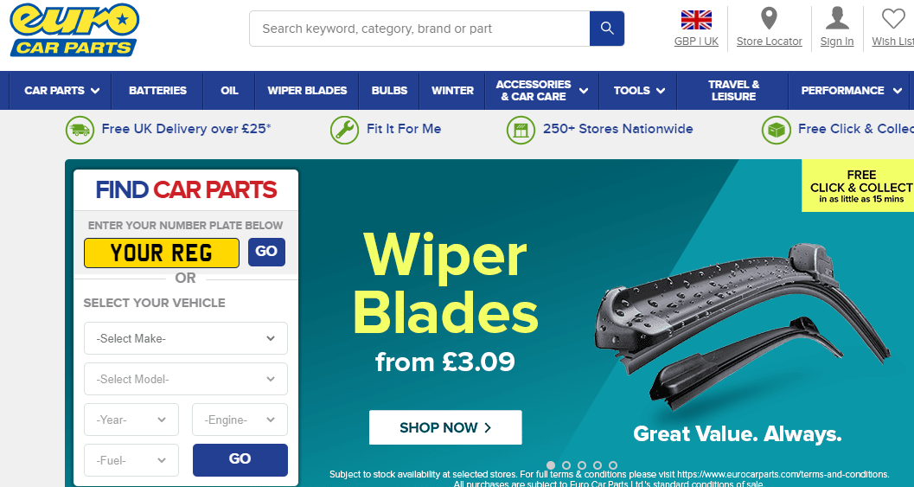This screenshot has height=487, width=914.
Task: Open the Year dropdown
Action: point(131,420)
